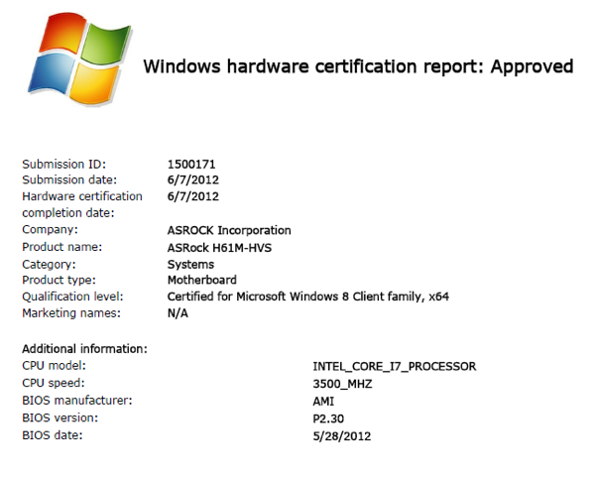Image resolution: width=595 pixels, height=477 pixels.
Task: Click the 'Submission date:' label
Action: 69,179
